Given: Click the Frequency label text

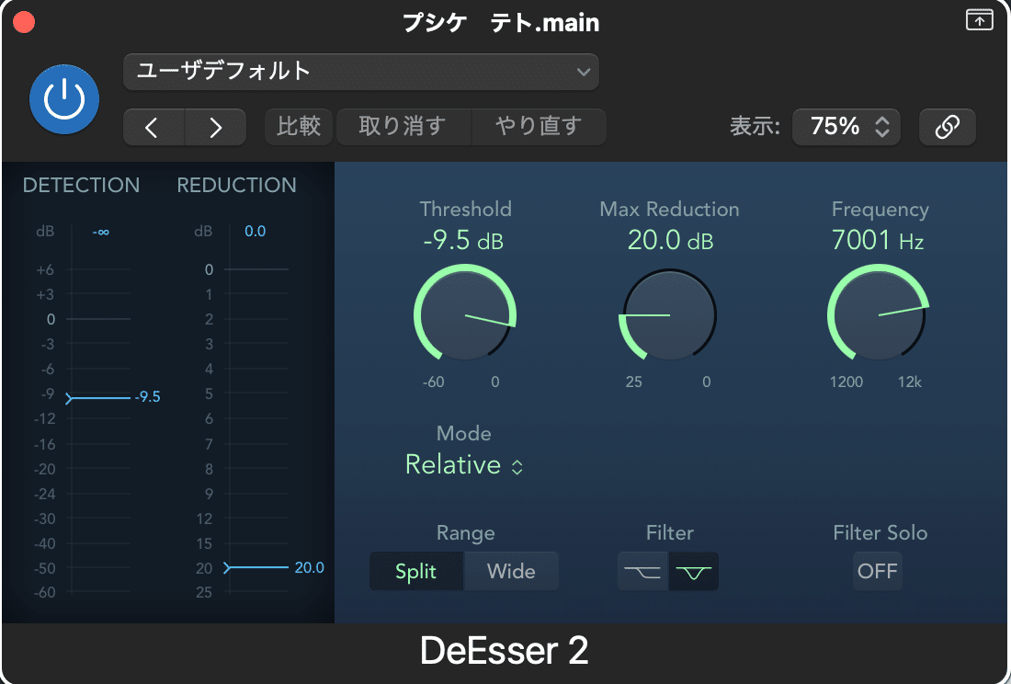Looking at the screenshot, I should pos(880,210).
